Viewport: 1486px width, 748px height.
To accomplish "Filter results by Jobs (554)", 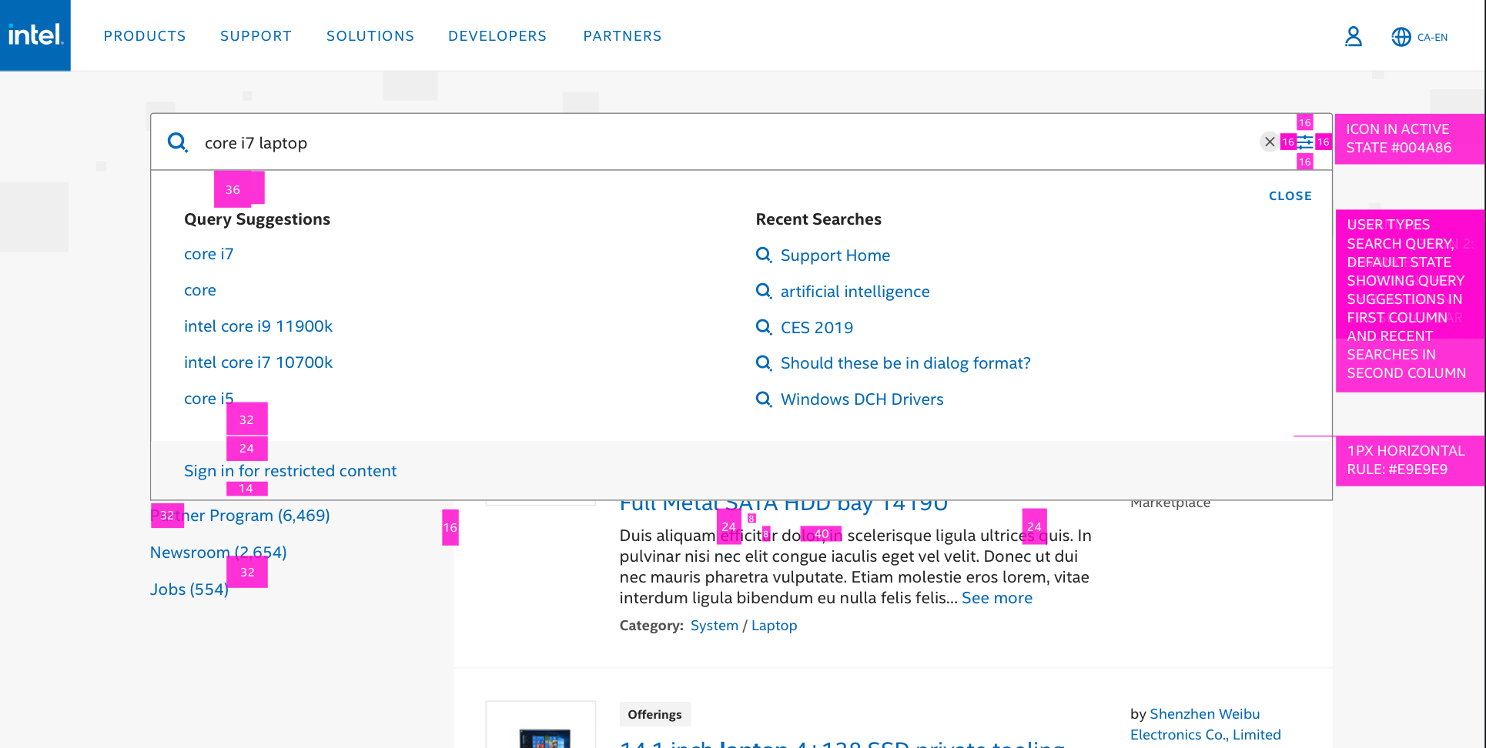I will pos(189,589).
